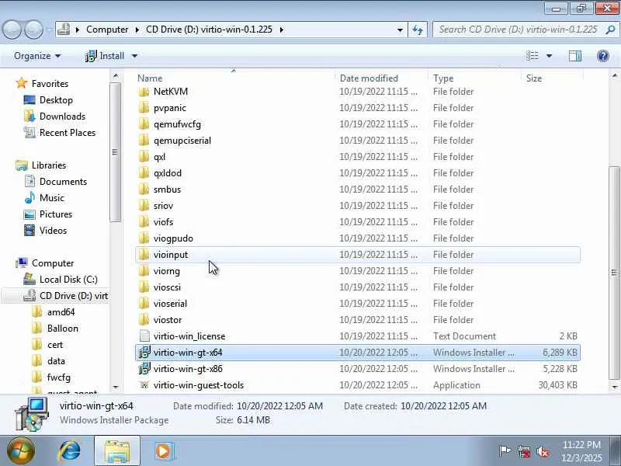Click the Back navigation button
621x466 pixels.
(12, 30)
